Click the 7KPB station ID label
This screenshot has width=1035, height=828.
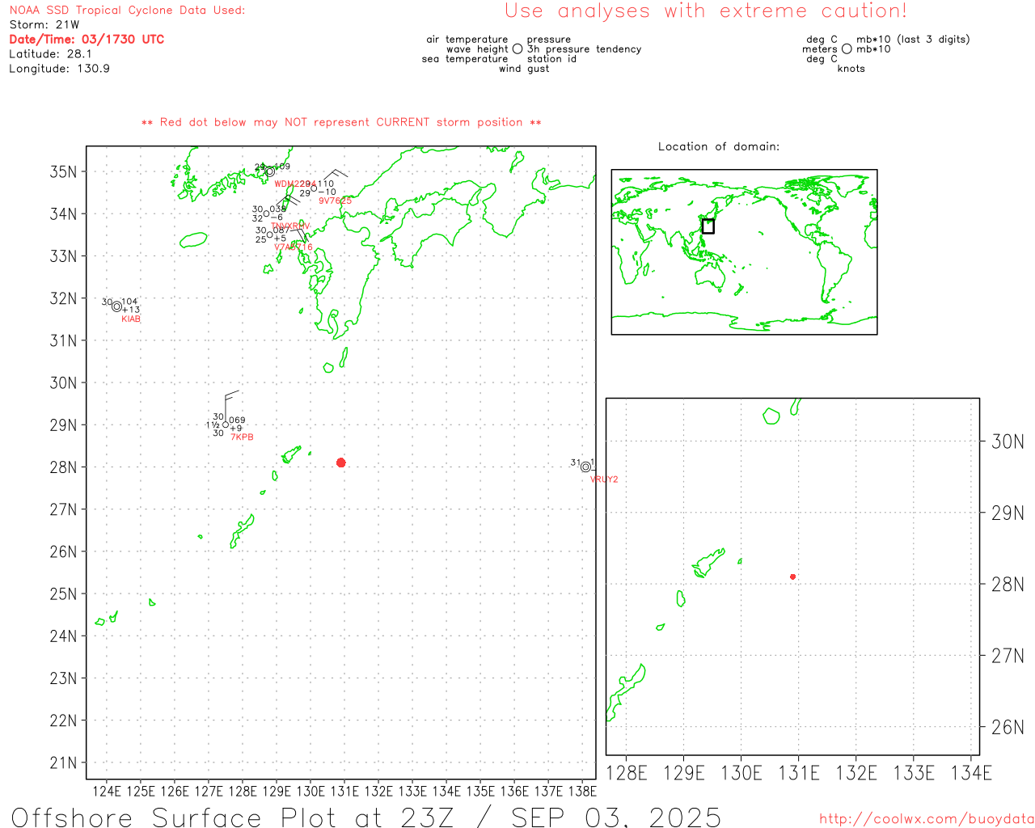tap(242, 437)
